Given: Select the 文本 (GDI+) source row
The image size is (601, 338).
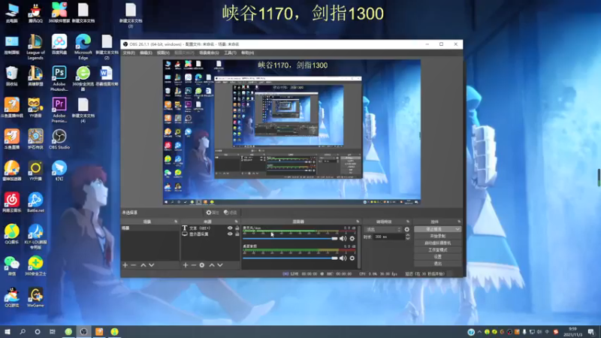Looking at the screenshot, I should coord(210,228).
